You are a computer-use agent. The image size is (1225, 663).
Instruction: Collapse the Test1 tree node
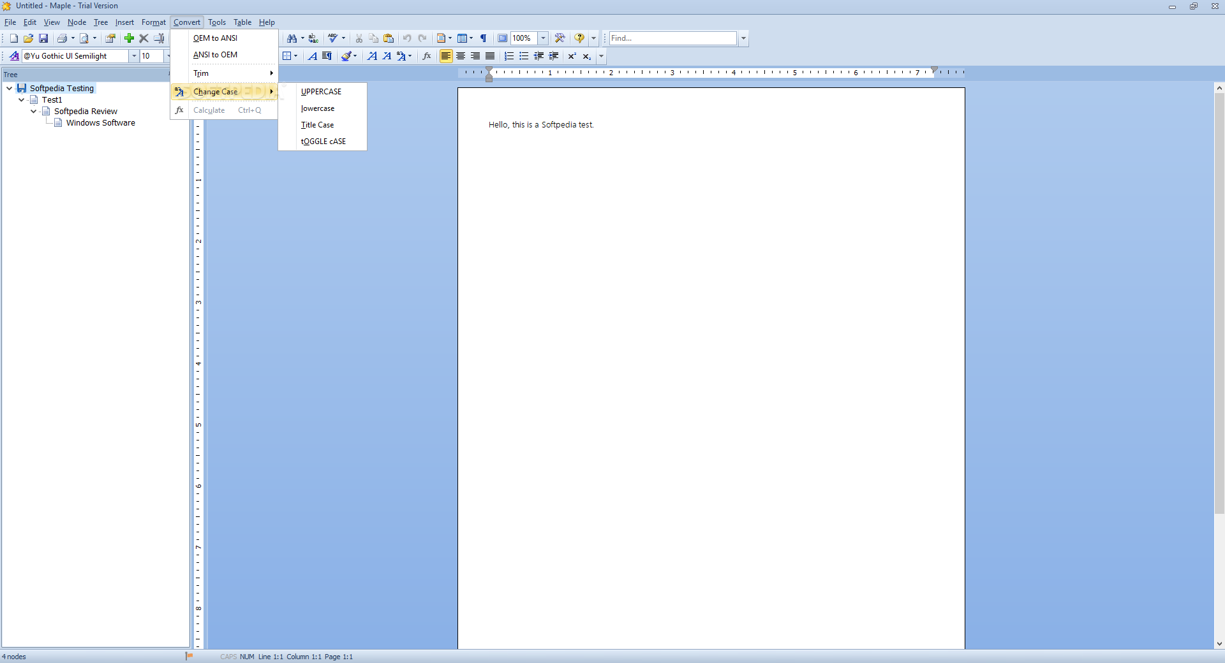pos(22,99)
